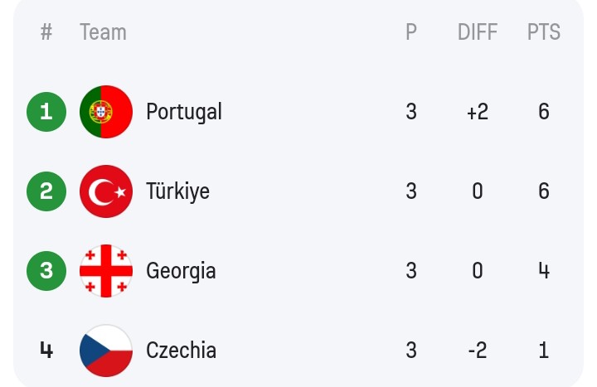Click the Portugal flag icon
Viewport: 597px width, 387px height.
click(106, 112)
